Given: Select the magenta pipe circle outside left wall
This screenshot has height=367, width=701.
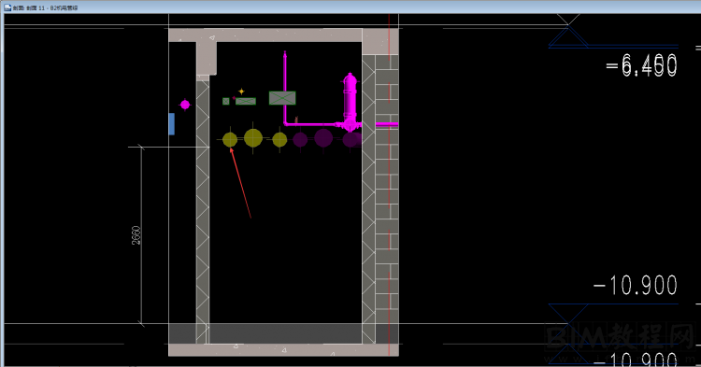Looking at the screenshot, I should coord(185,105).
